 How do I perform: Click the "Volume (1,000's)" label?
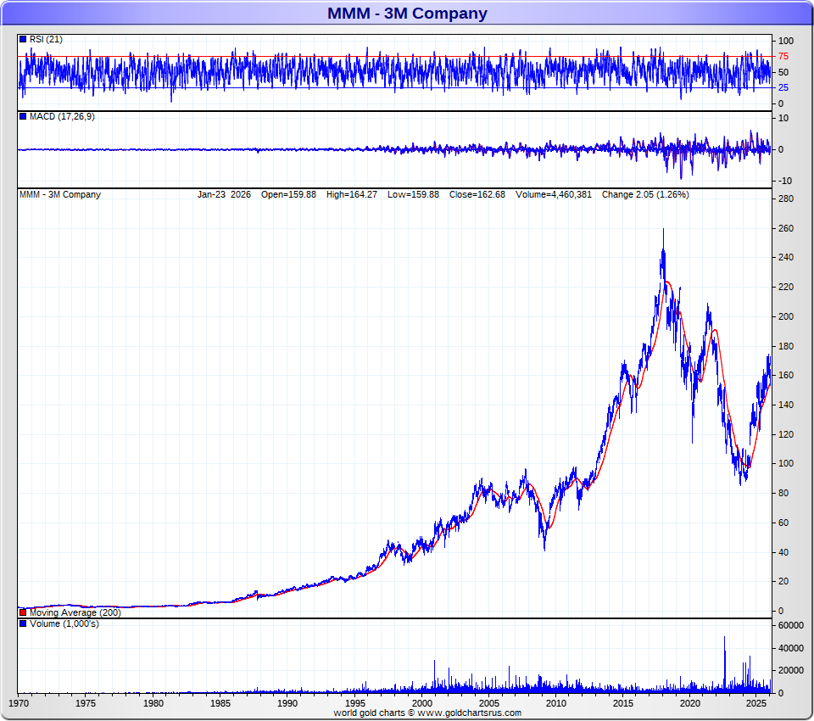point(64,623)
